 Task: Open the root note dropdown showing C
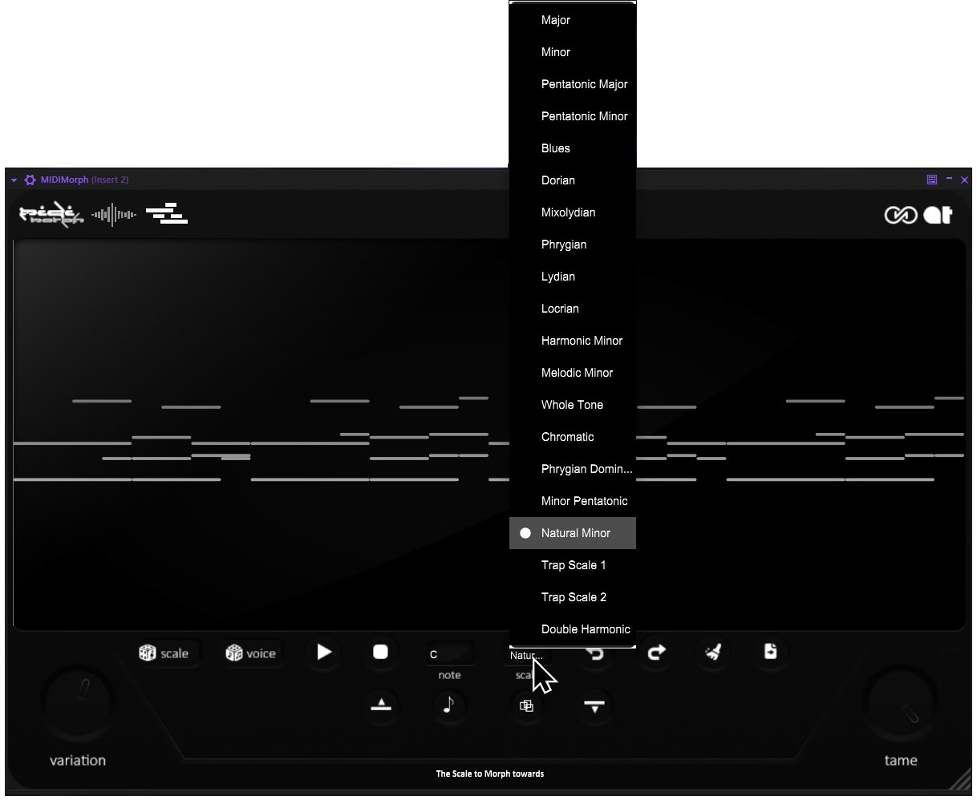click(x=450, y=654)
